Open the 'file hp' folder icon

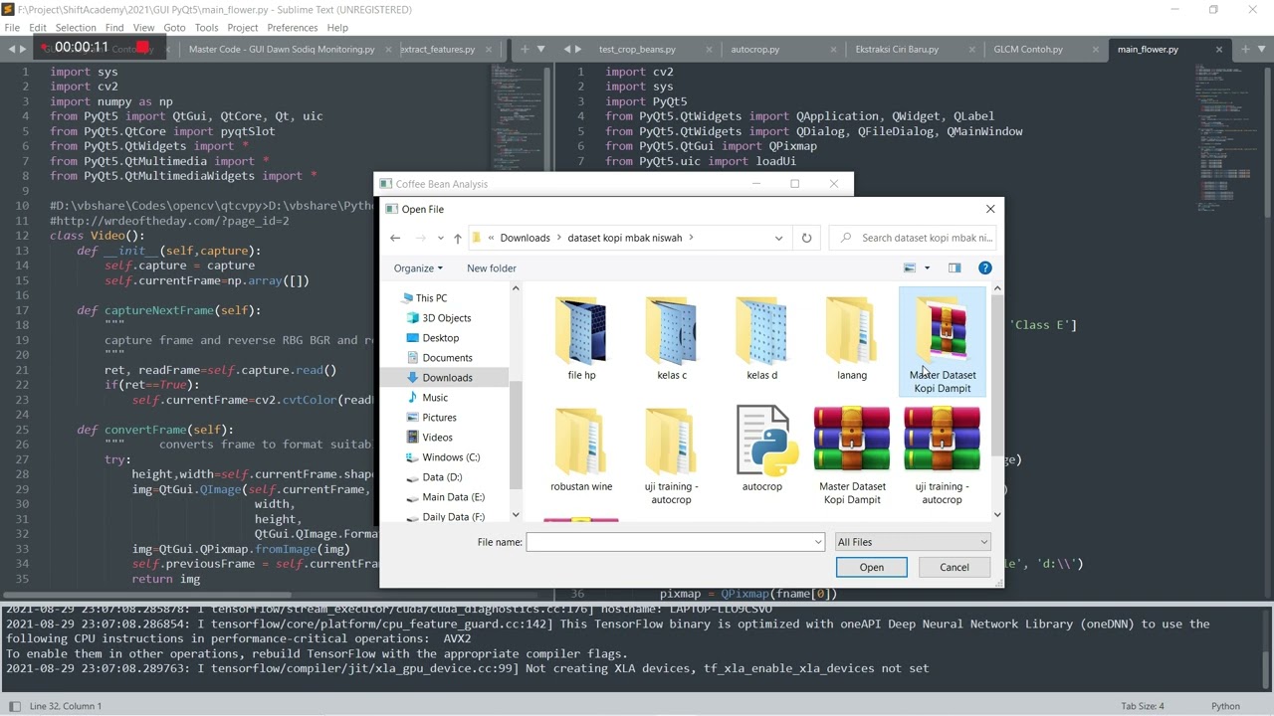tap(581, 331)
